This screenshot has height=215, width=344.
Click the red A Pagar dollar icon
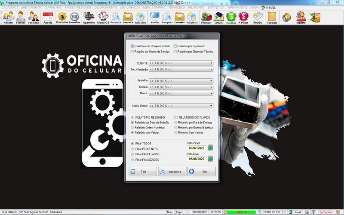pos(243,18)
